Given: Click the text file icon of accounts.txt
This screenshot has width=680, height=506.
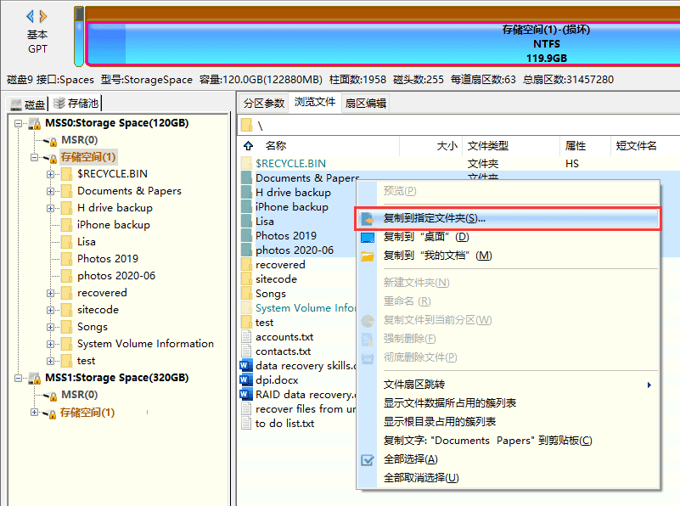Looking at the screenshot, I should (x=246, y=337).
